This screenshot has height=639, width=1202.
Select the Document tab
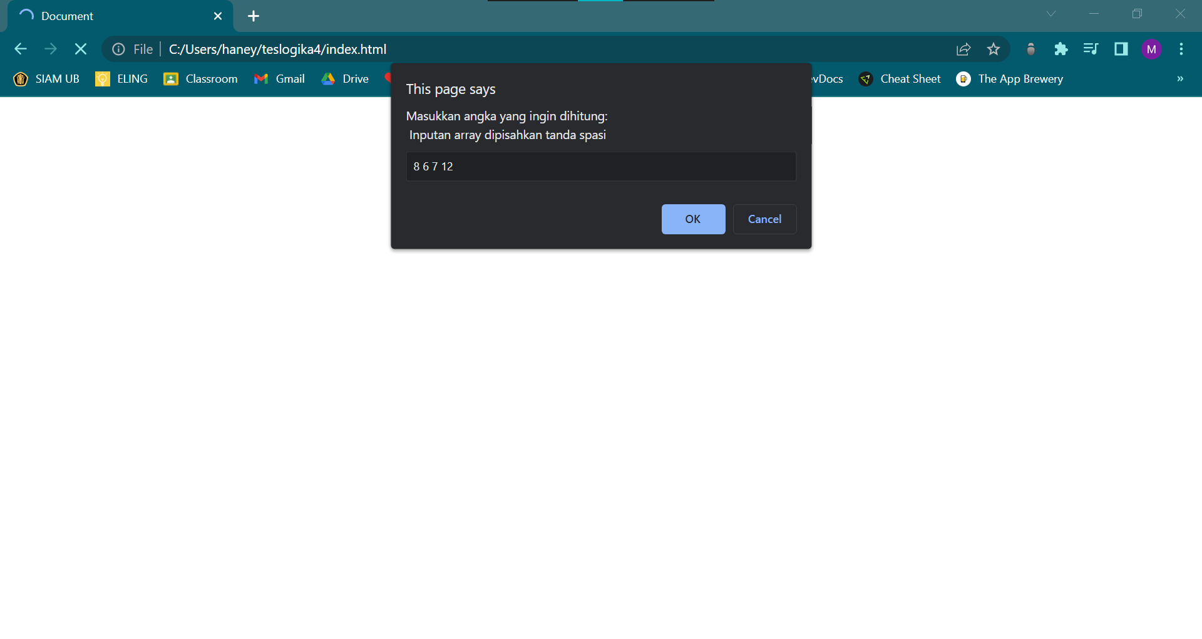tap(120, 16)
